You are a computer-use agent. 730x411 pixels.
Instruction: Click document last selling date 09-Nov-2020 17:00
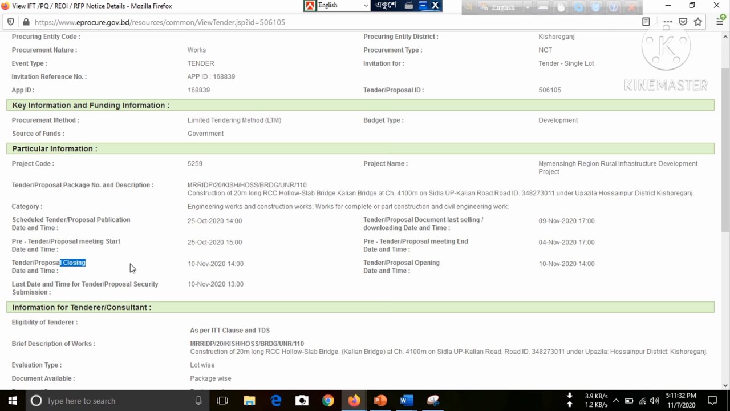[566, 221]
